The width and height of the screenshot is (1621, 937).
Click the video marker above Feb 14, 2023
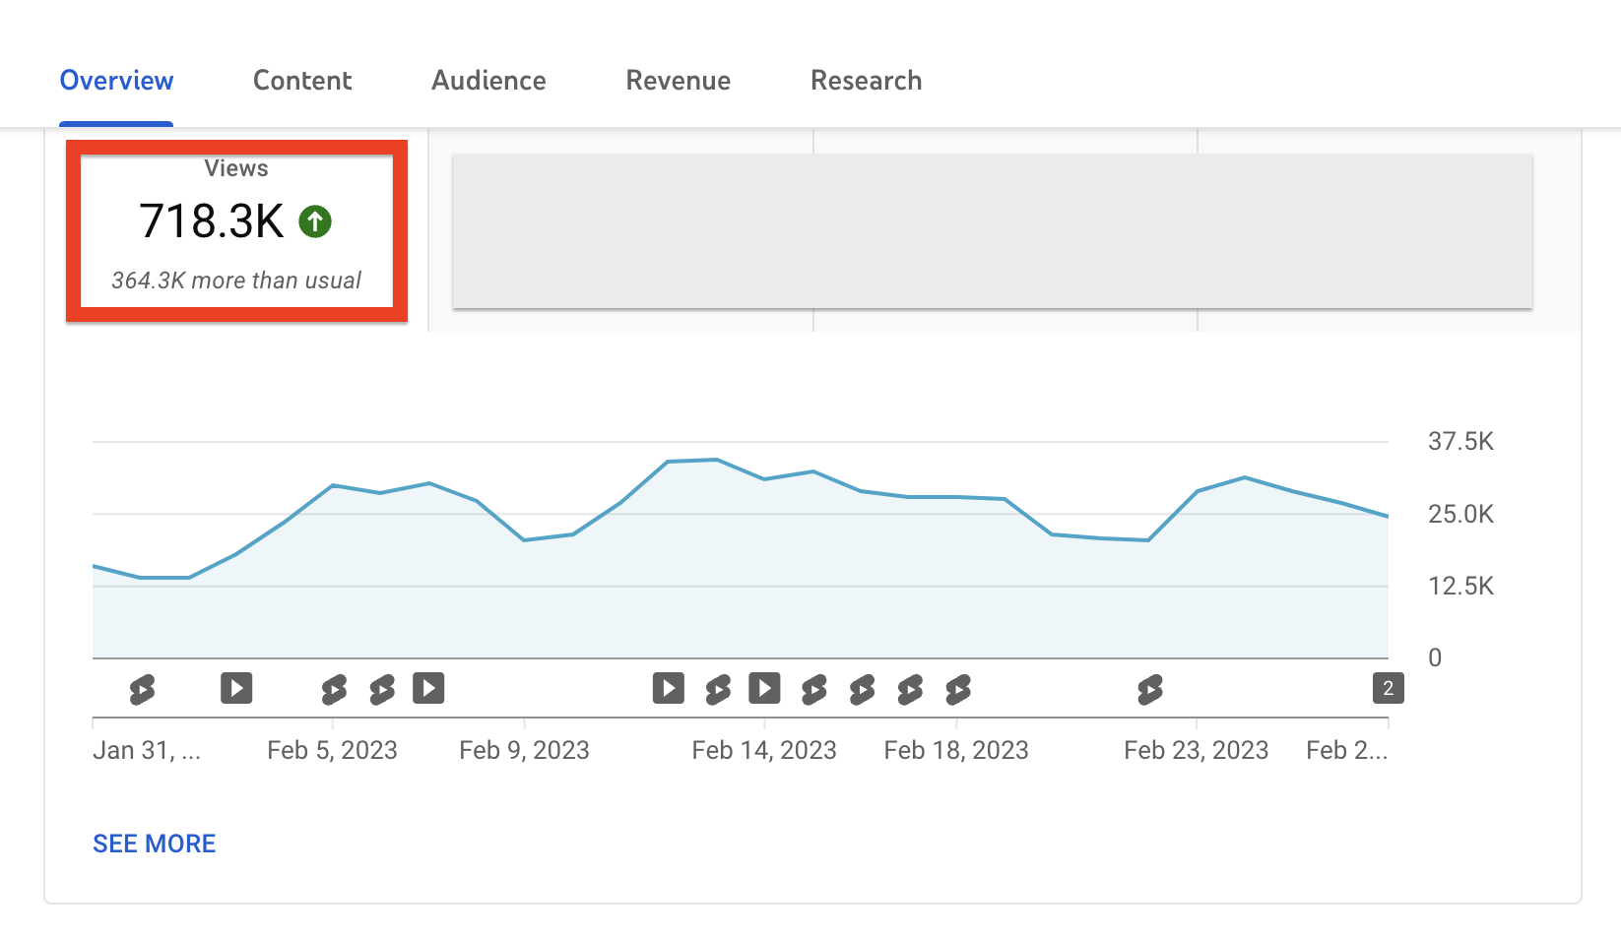[764, 688]
